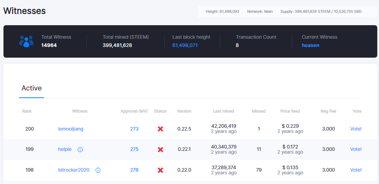Click the Witness column header
The image size is (379, 184).
click(80, 111)
